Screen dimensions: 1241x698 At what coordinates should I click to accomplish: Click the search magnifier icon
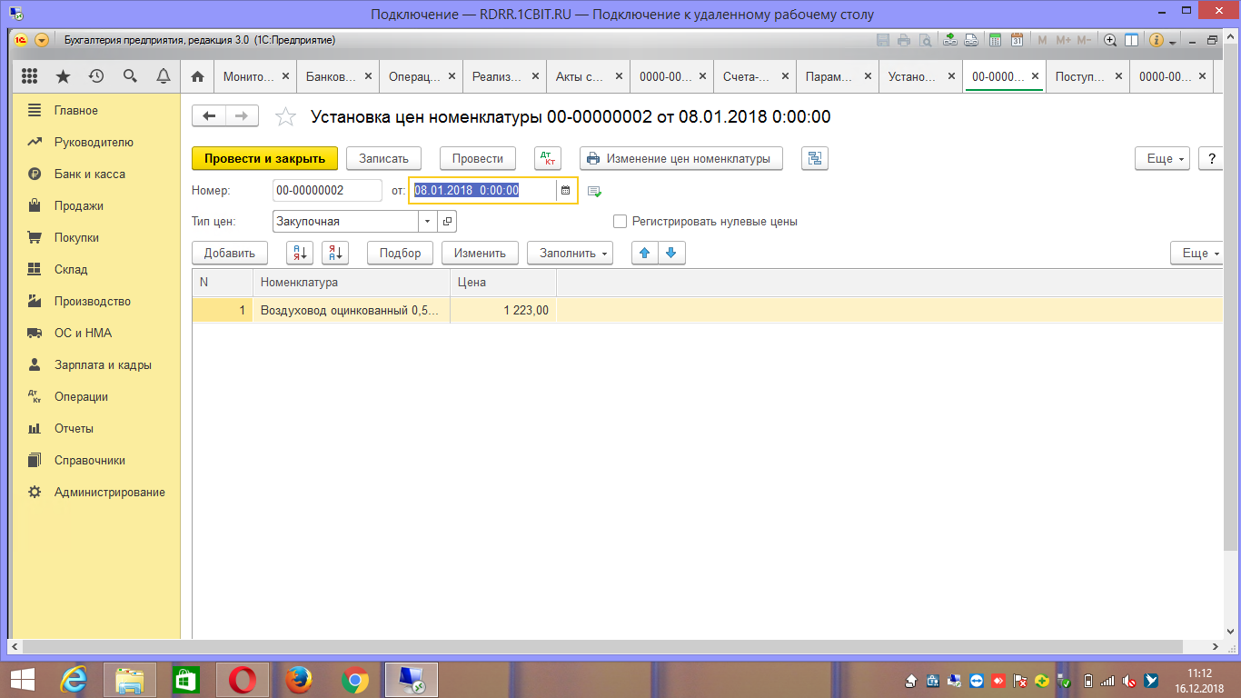point(130,76)
